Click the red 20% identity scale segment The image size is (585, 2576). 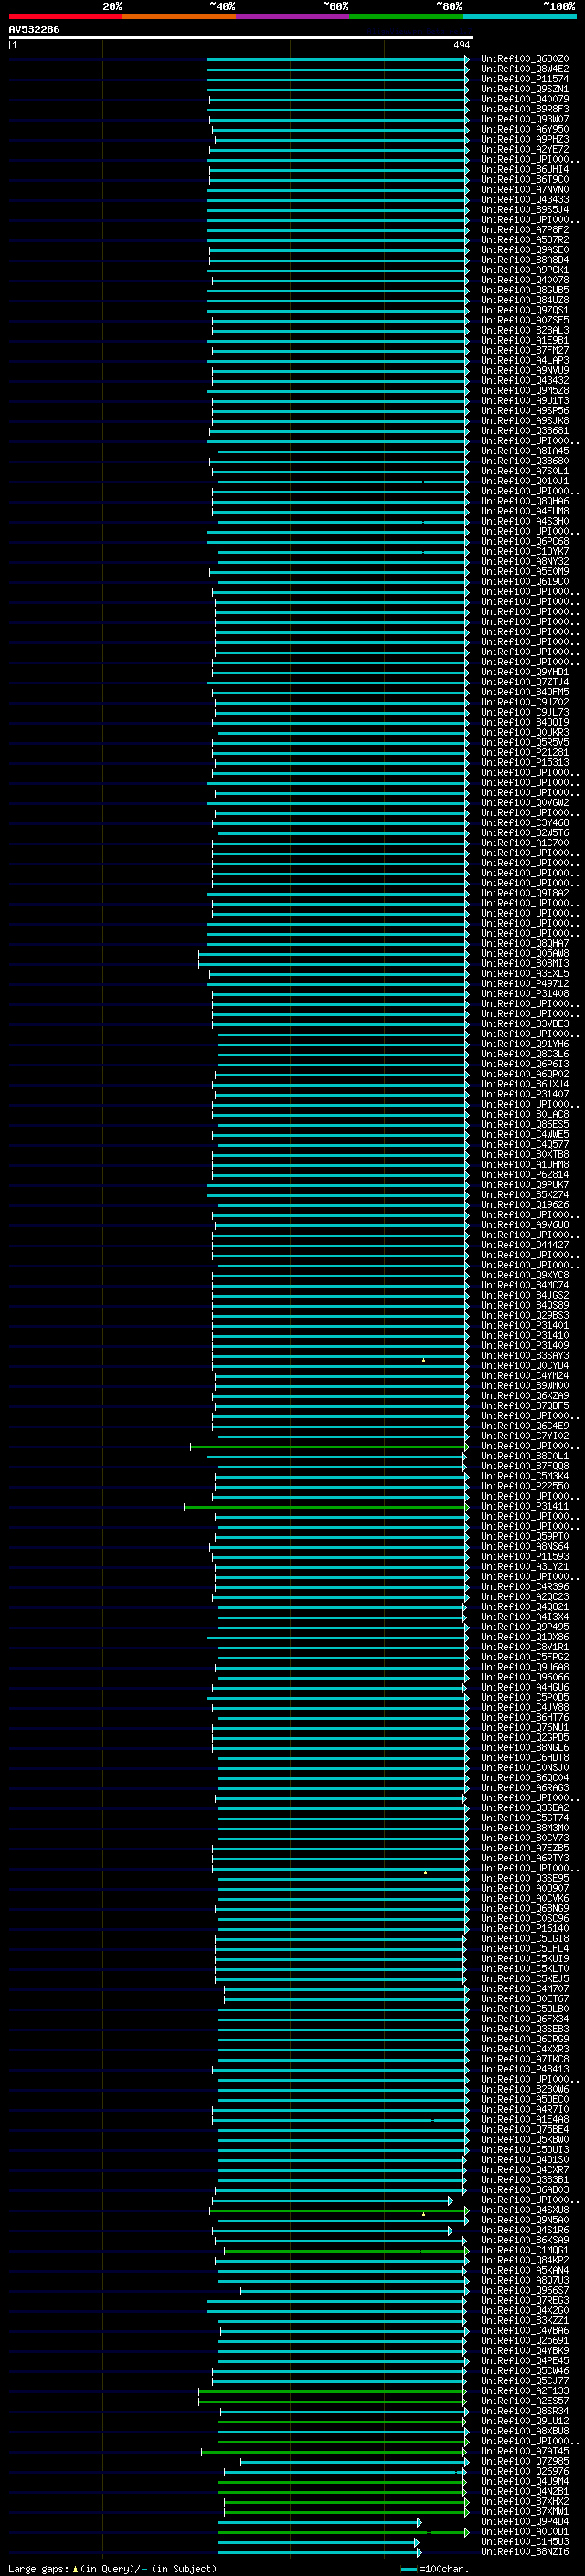65,16
